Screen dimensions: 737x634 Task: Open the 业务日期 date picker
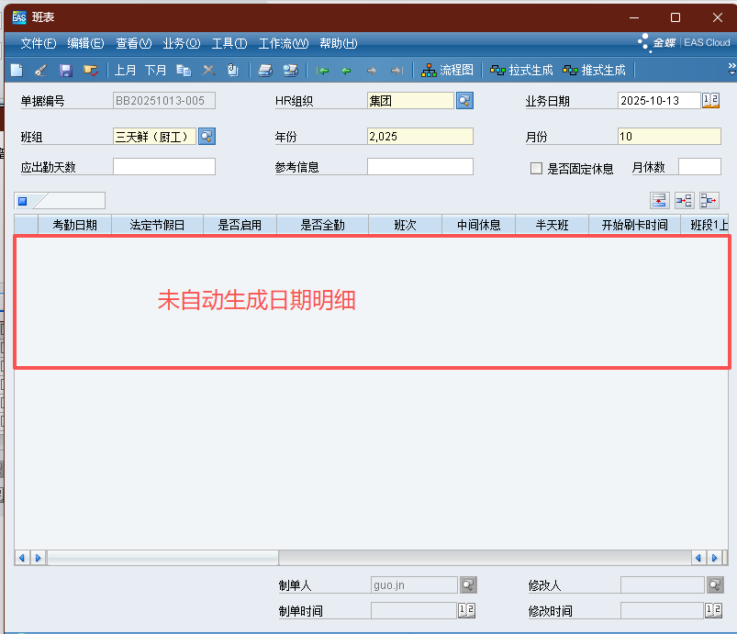(710, 100)
